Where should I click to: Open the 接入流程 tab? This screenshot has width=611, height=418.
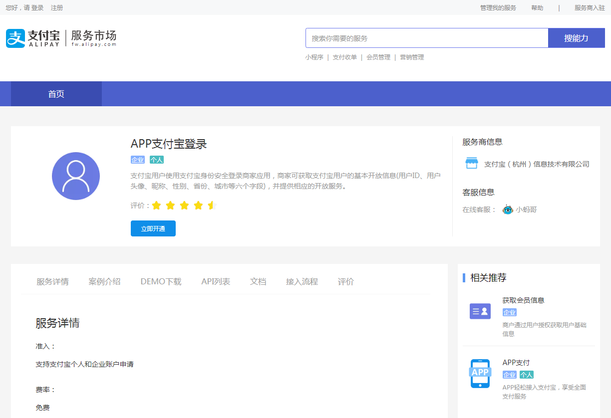coord(302,282)
